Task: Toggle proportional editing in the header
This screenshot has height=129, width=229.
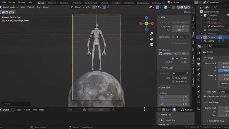Action: tap(104, 7)
